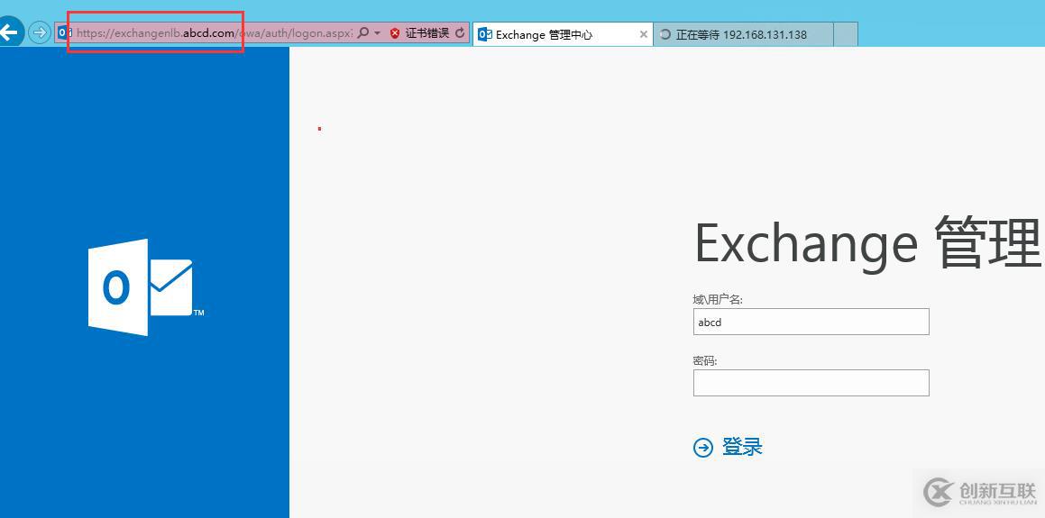Click the Outlook favicon in address bar

(x=65, y=32)
